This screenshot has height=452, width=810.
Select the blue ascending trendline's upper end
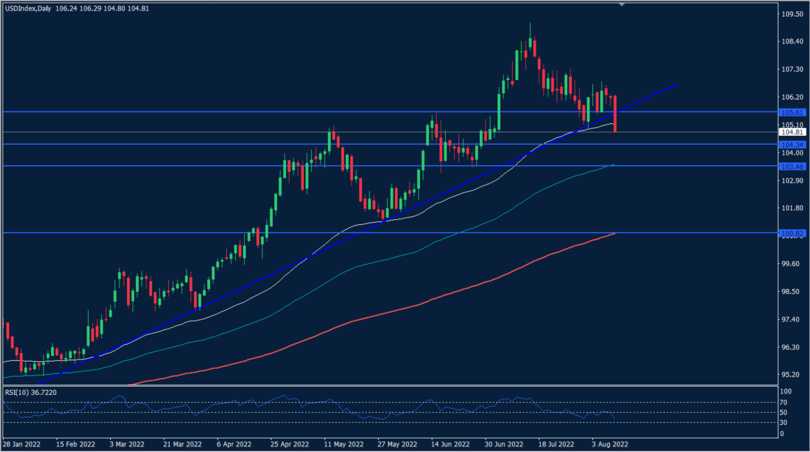point(675,84)
